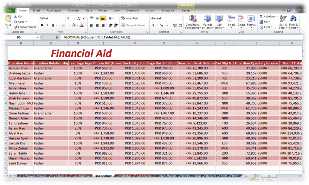Viewport: 309px width, 185px height.
Task: Open Conditional Formatting options
Action: pos(192,22)
